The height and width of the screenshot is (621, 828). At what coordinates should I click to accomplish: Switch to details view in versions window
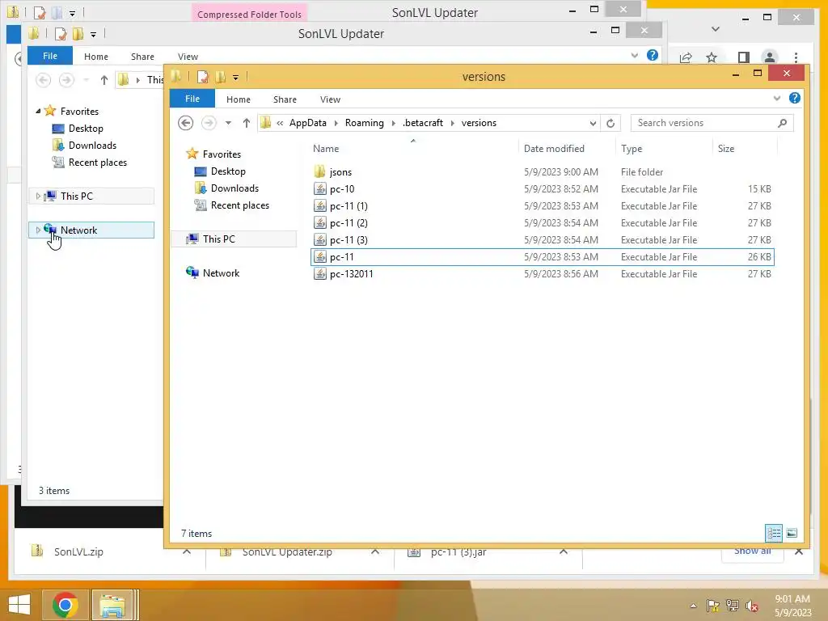774,533
